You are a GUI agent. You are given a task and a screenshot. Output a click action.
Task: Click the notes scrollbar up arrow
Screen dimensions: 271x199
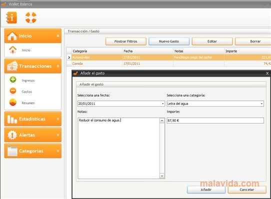coord(162,120)
